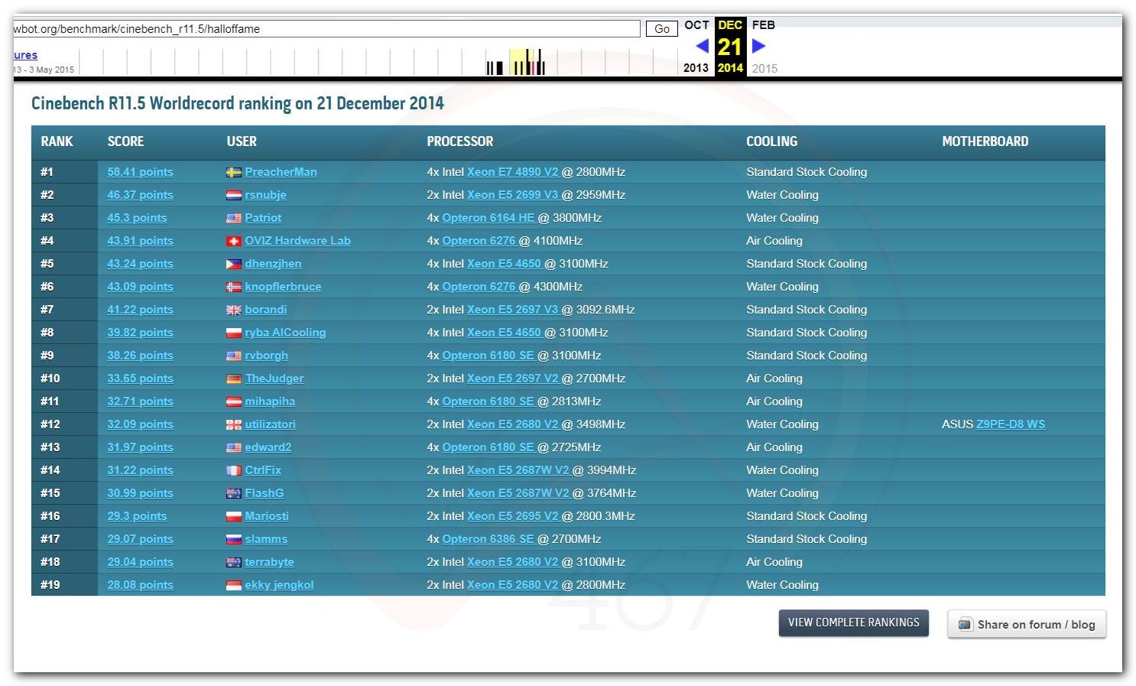
Task: Click the USER column header
Action: point(242,141)
